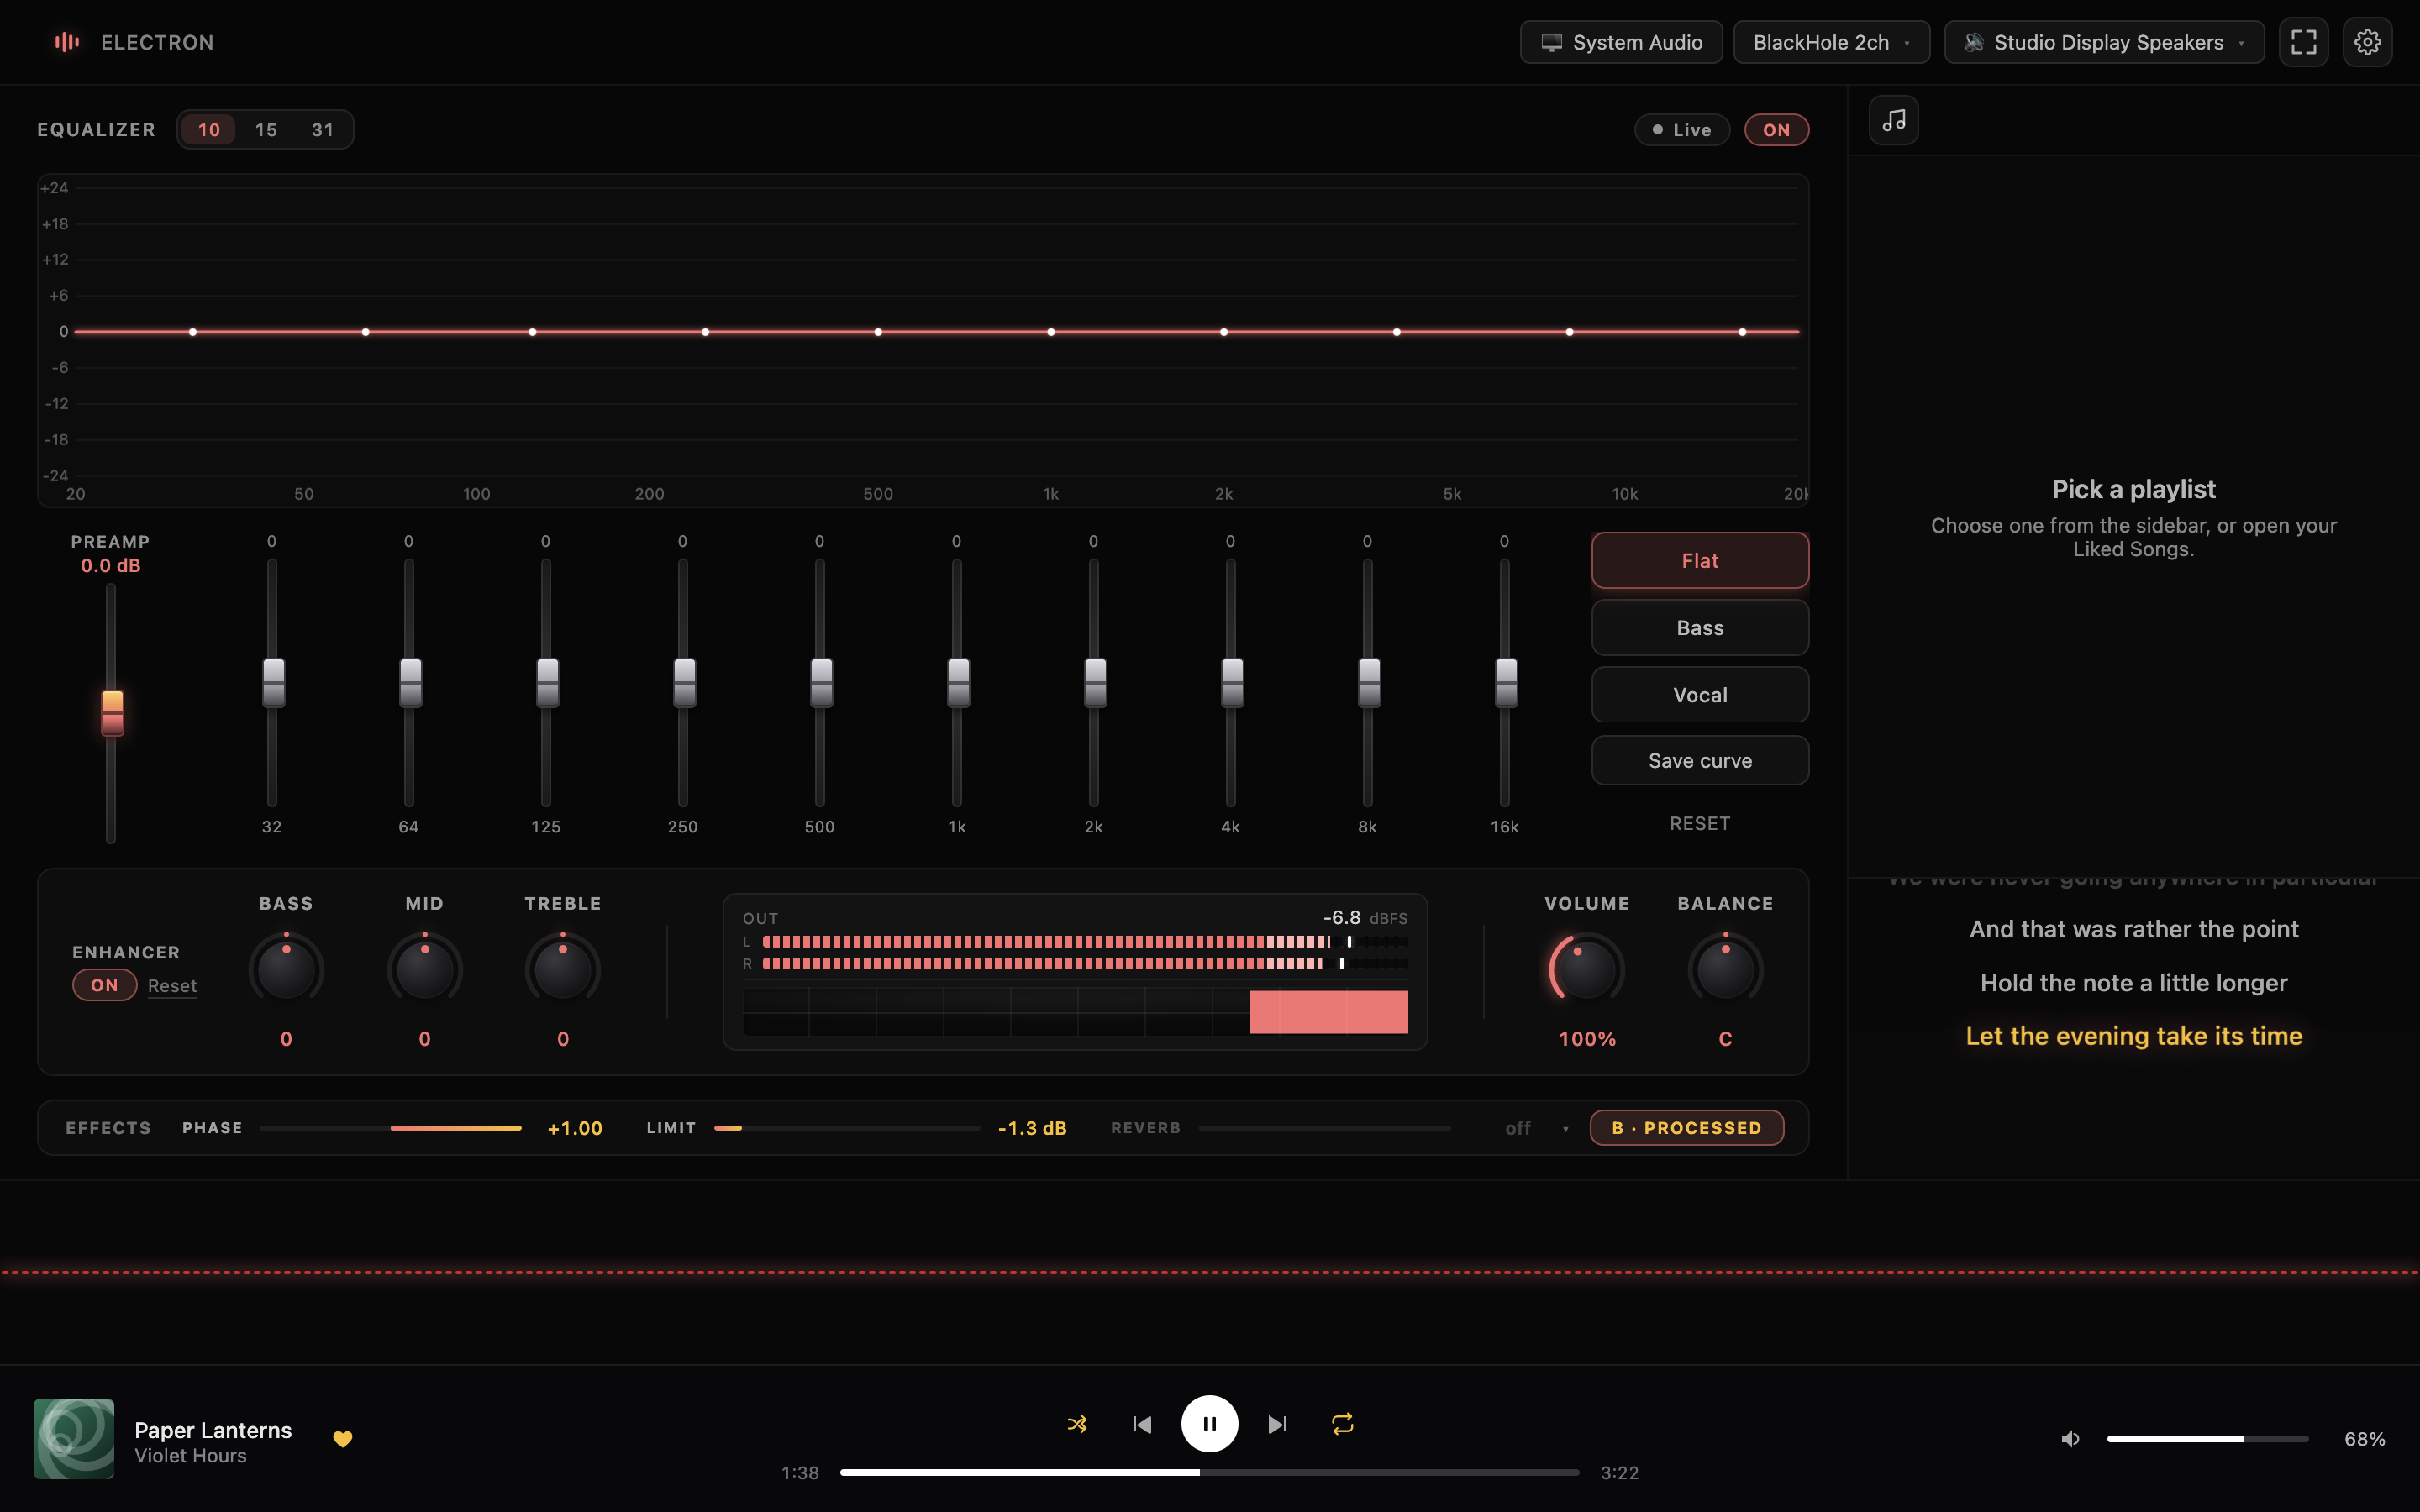Viewport: 2420px width, 1512px height.
Task: Unlike Paper Lanterns with the heart icon
Action: click(343, 1439)
